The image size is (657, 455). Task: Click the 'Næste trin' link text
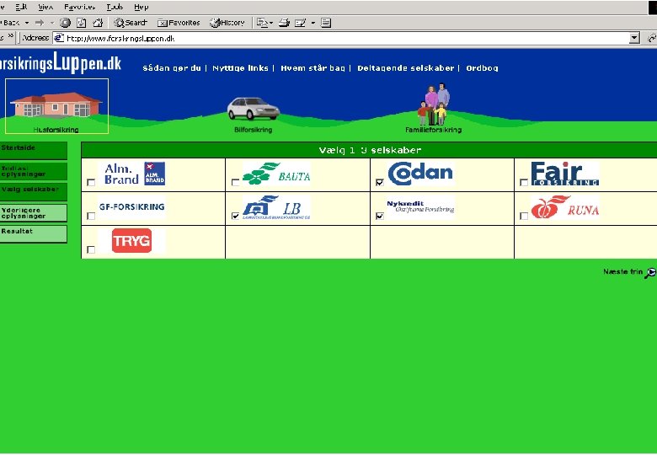click(622, 271)
